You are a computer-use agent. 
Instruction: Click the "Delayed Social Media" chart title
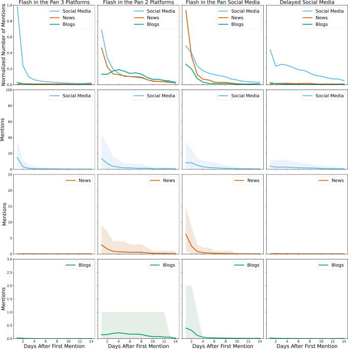tap(307, 2)
